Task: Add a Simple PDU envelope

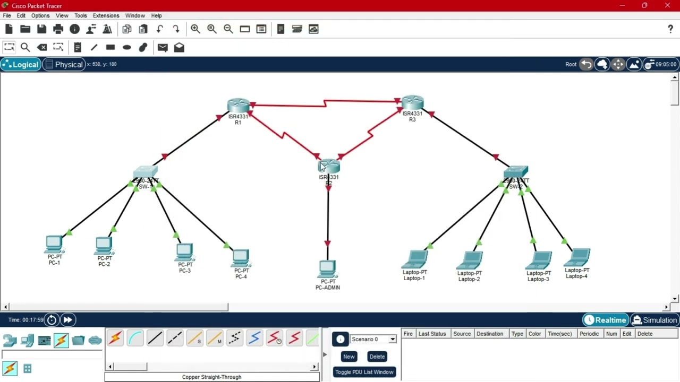Action: click(x=163, y=47)
